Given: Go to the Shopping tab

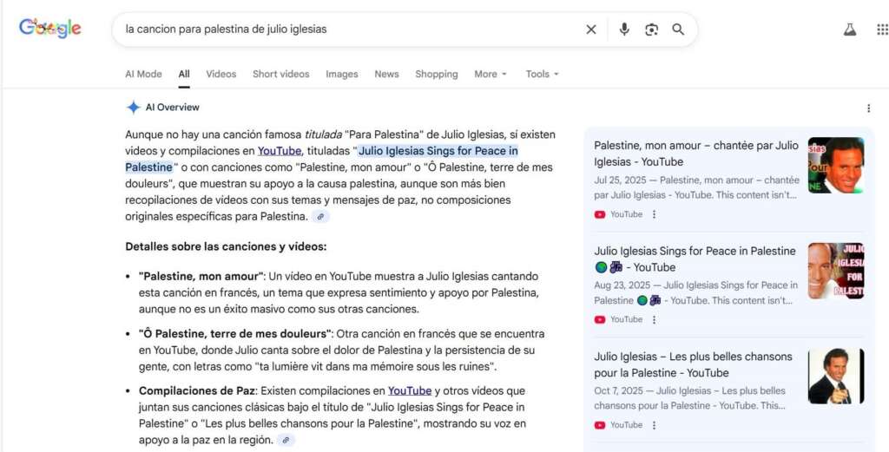Looking at the screenshot, I should pyautogui.click(x=437, y=75).
